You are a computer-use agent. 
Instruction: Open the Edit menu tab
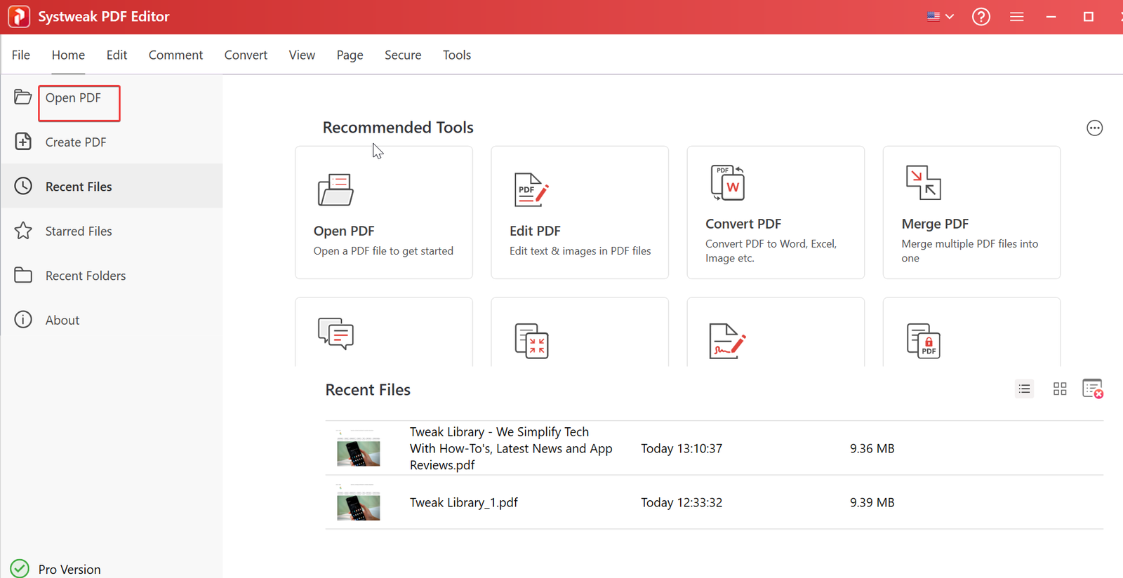click(x=117, y=55)
